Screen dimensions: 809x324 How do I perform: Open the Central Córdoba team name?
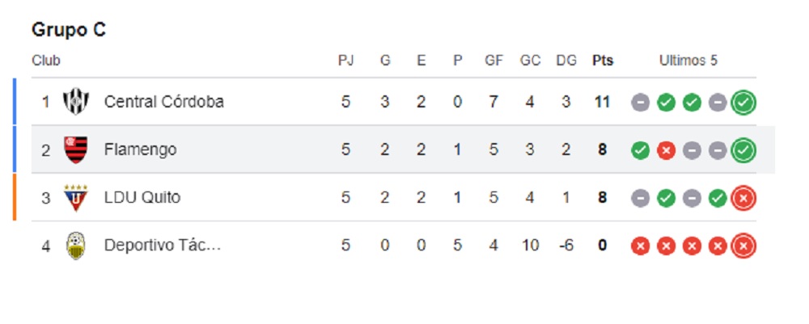(164, 102)
